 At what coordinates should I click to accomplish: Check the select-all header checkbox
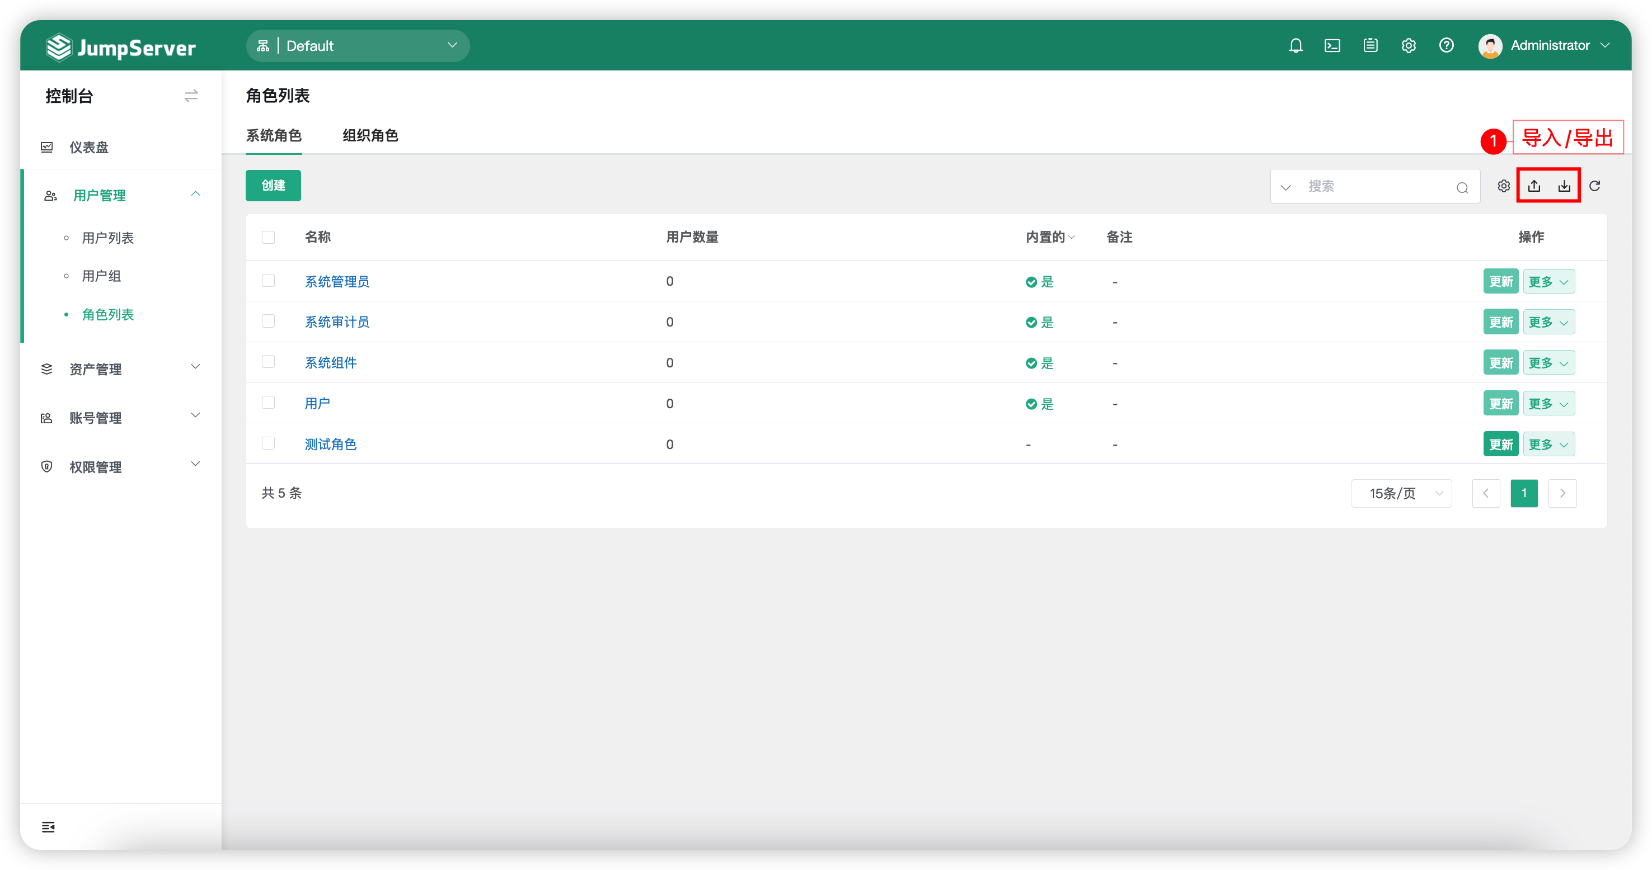click(268, 237)
